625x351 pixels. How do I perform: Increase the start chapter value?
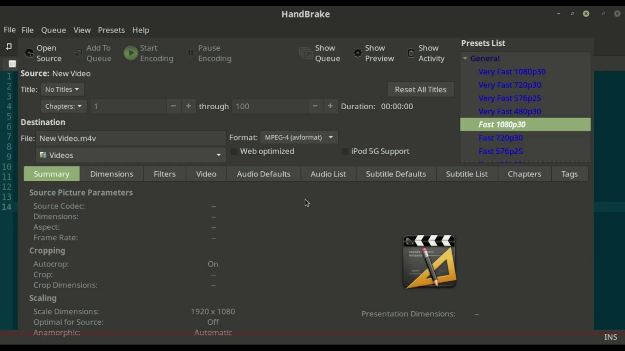tap(188, 106)
